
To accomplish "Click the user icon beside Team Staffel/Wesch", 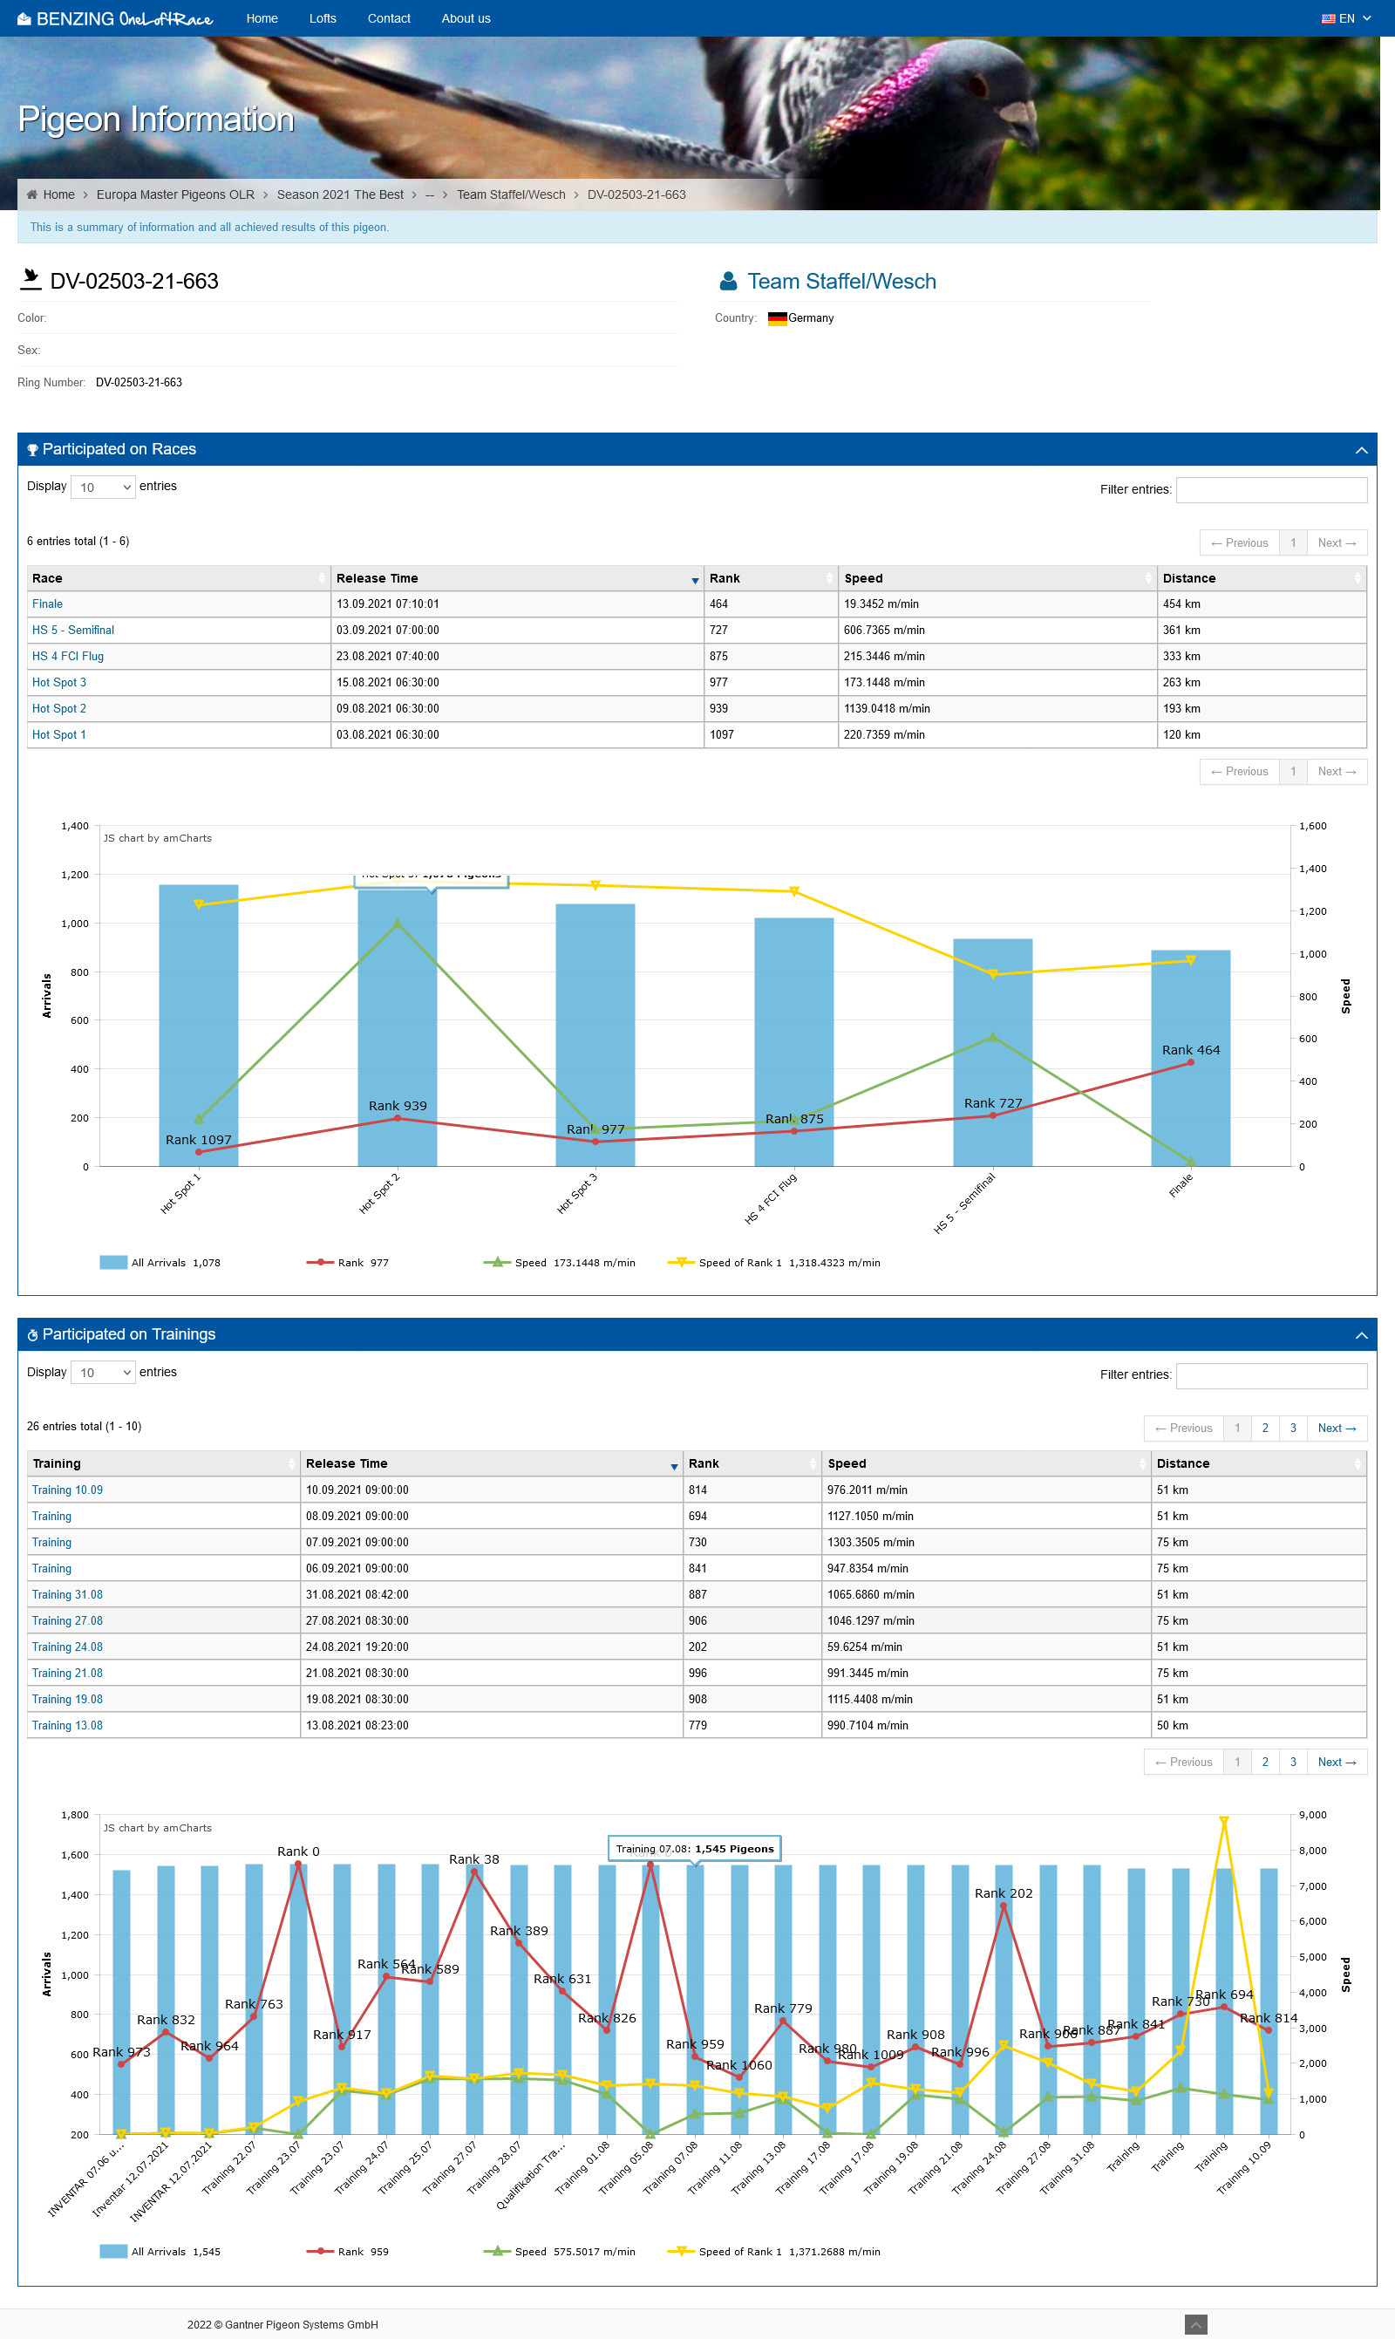I will click(728, 281).
